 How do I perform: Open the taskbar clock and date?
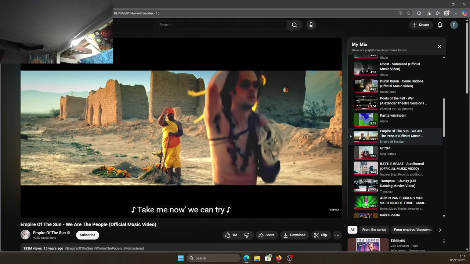tap(458, 258)
